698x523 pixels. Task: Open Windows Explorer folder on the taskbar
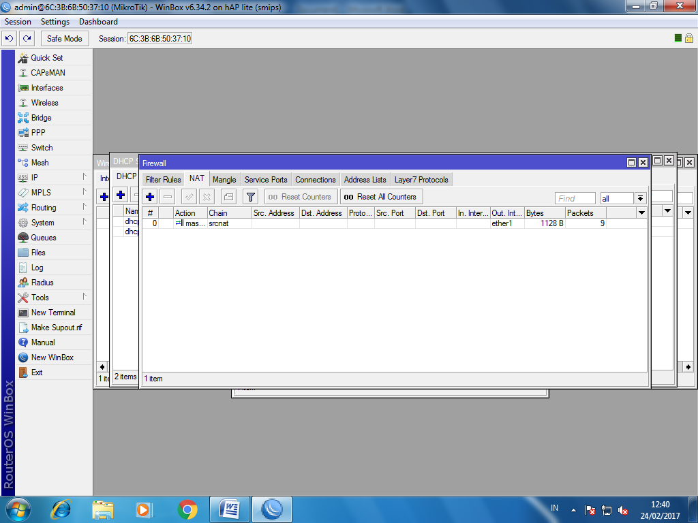click(x=103, y=509)
